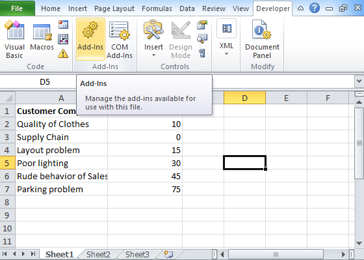Viewport: 364px width, 260px height.
Task: Click horizontal scrollbar left arrow
Action: click(x=222, y=254)
